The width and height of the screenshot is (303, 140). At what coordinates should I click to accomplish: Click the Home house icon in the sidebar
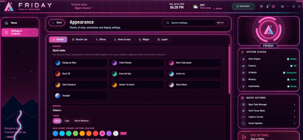(x=6, y=23)
